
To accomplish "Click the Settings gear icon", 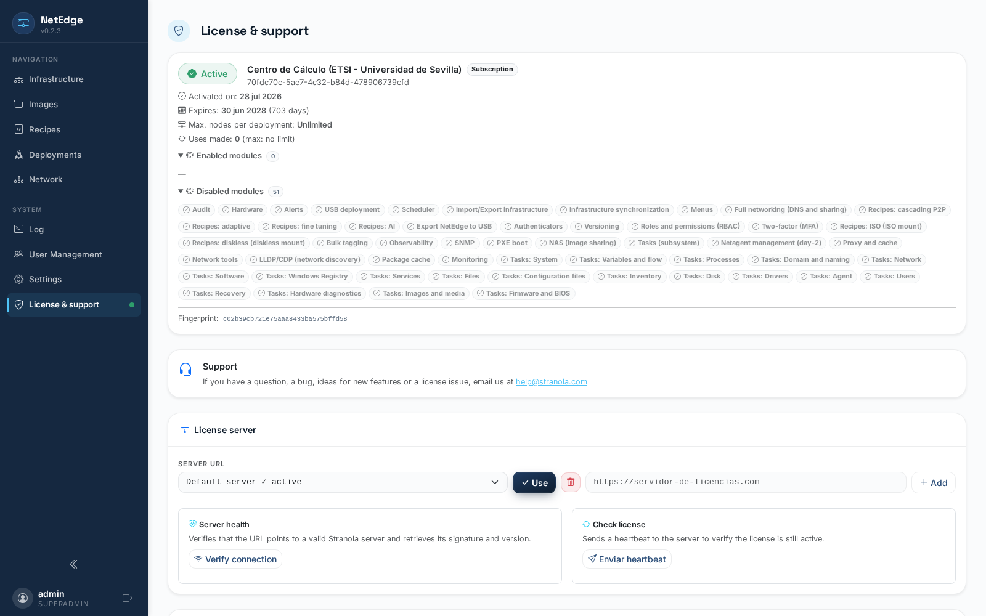I will click(x=19, y=280).
